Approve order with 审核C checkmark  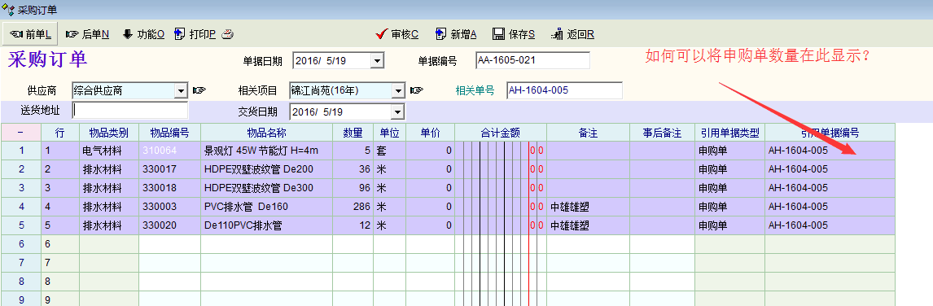pos(397,34)
